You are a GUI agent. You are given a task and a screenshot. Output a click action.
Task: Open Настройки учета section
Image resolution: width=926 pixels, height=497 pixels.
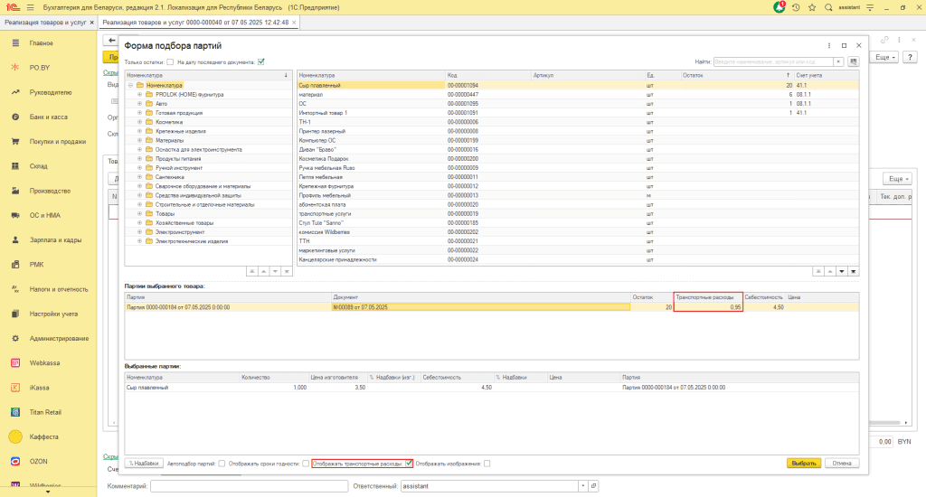pyautogui.click(x=53, y=314)
